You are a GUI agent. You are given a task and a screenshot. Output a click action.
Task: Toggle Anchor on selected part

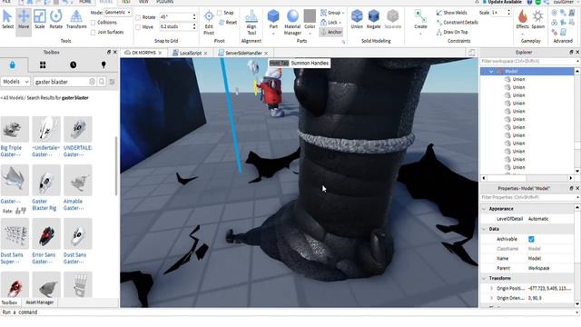click(331, 33)
